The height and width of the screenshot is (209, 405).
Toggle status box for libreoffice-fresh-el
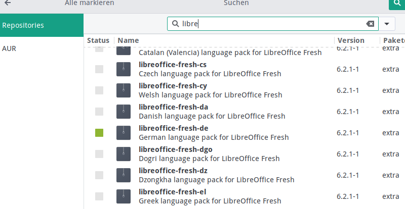pyautogui.click(x=99, y=196)
